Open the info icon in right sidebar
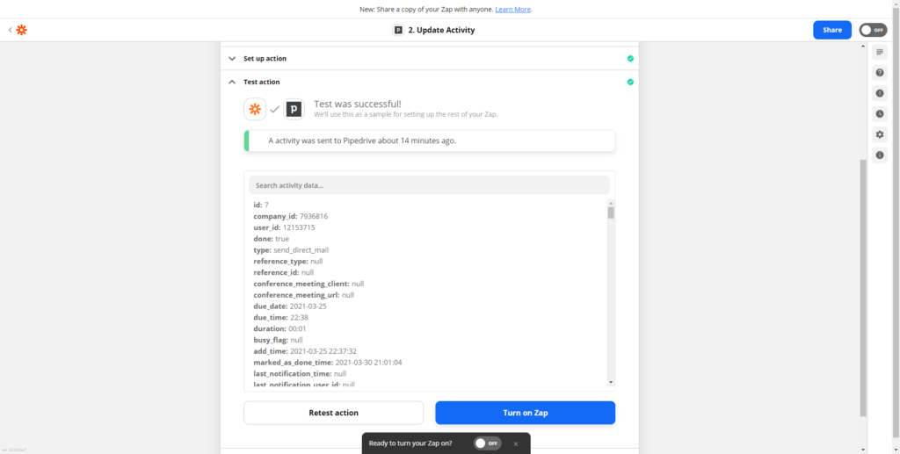The image size is (900, 454). (x=879, y=155)
